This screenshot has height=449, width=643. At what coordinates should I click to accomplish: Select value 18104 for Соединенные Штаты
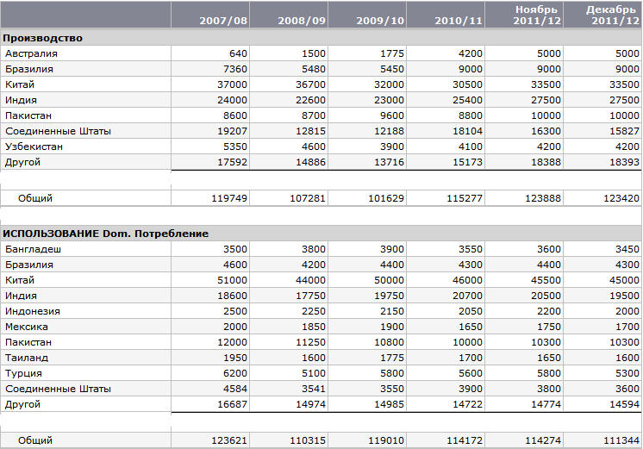pyautogui.click(x=467, y=131)
